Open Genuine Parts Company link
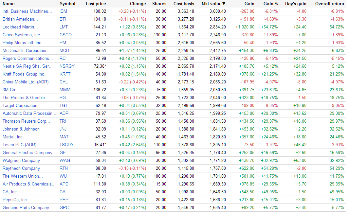349x212 pixels. point(26,207)
